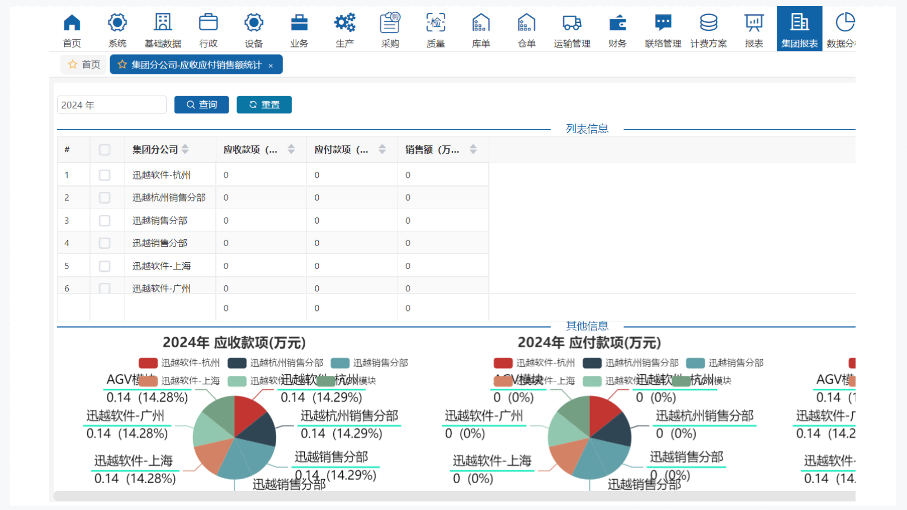Check the box for 迅越软件-杭州 row
This screenshot has width=907, height=510.
pos(105,175)
